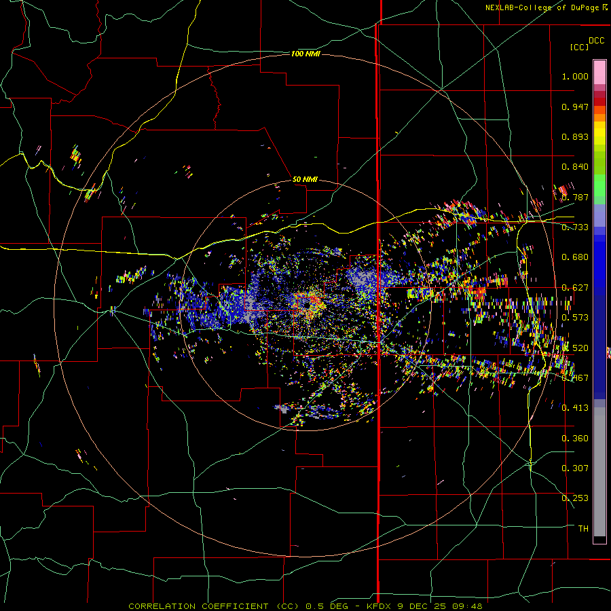Click the 0.627 legend value
The height and width of the screenshot is (611, 611).
[x=575, y=288]
